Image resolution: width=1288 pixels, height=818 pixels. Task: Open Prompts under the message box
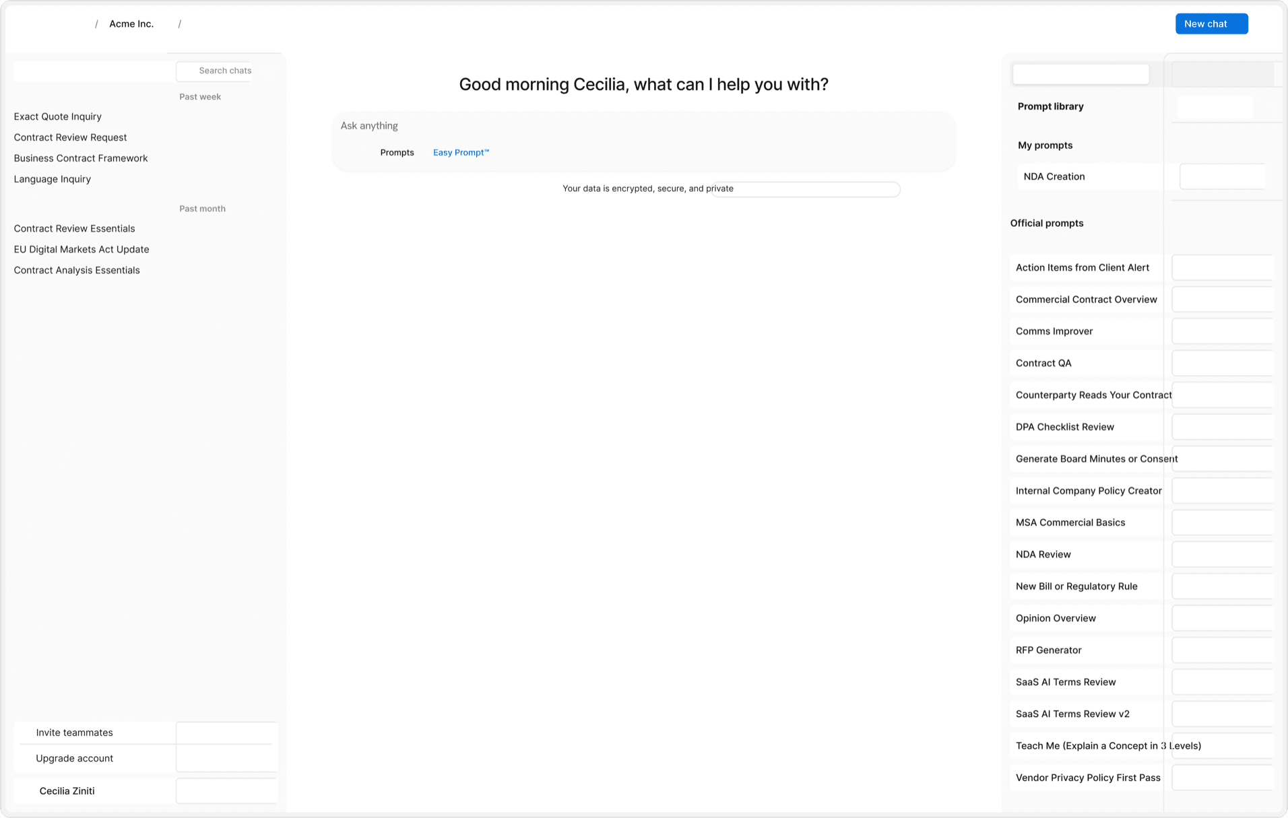pos(397,153)
